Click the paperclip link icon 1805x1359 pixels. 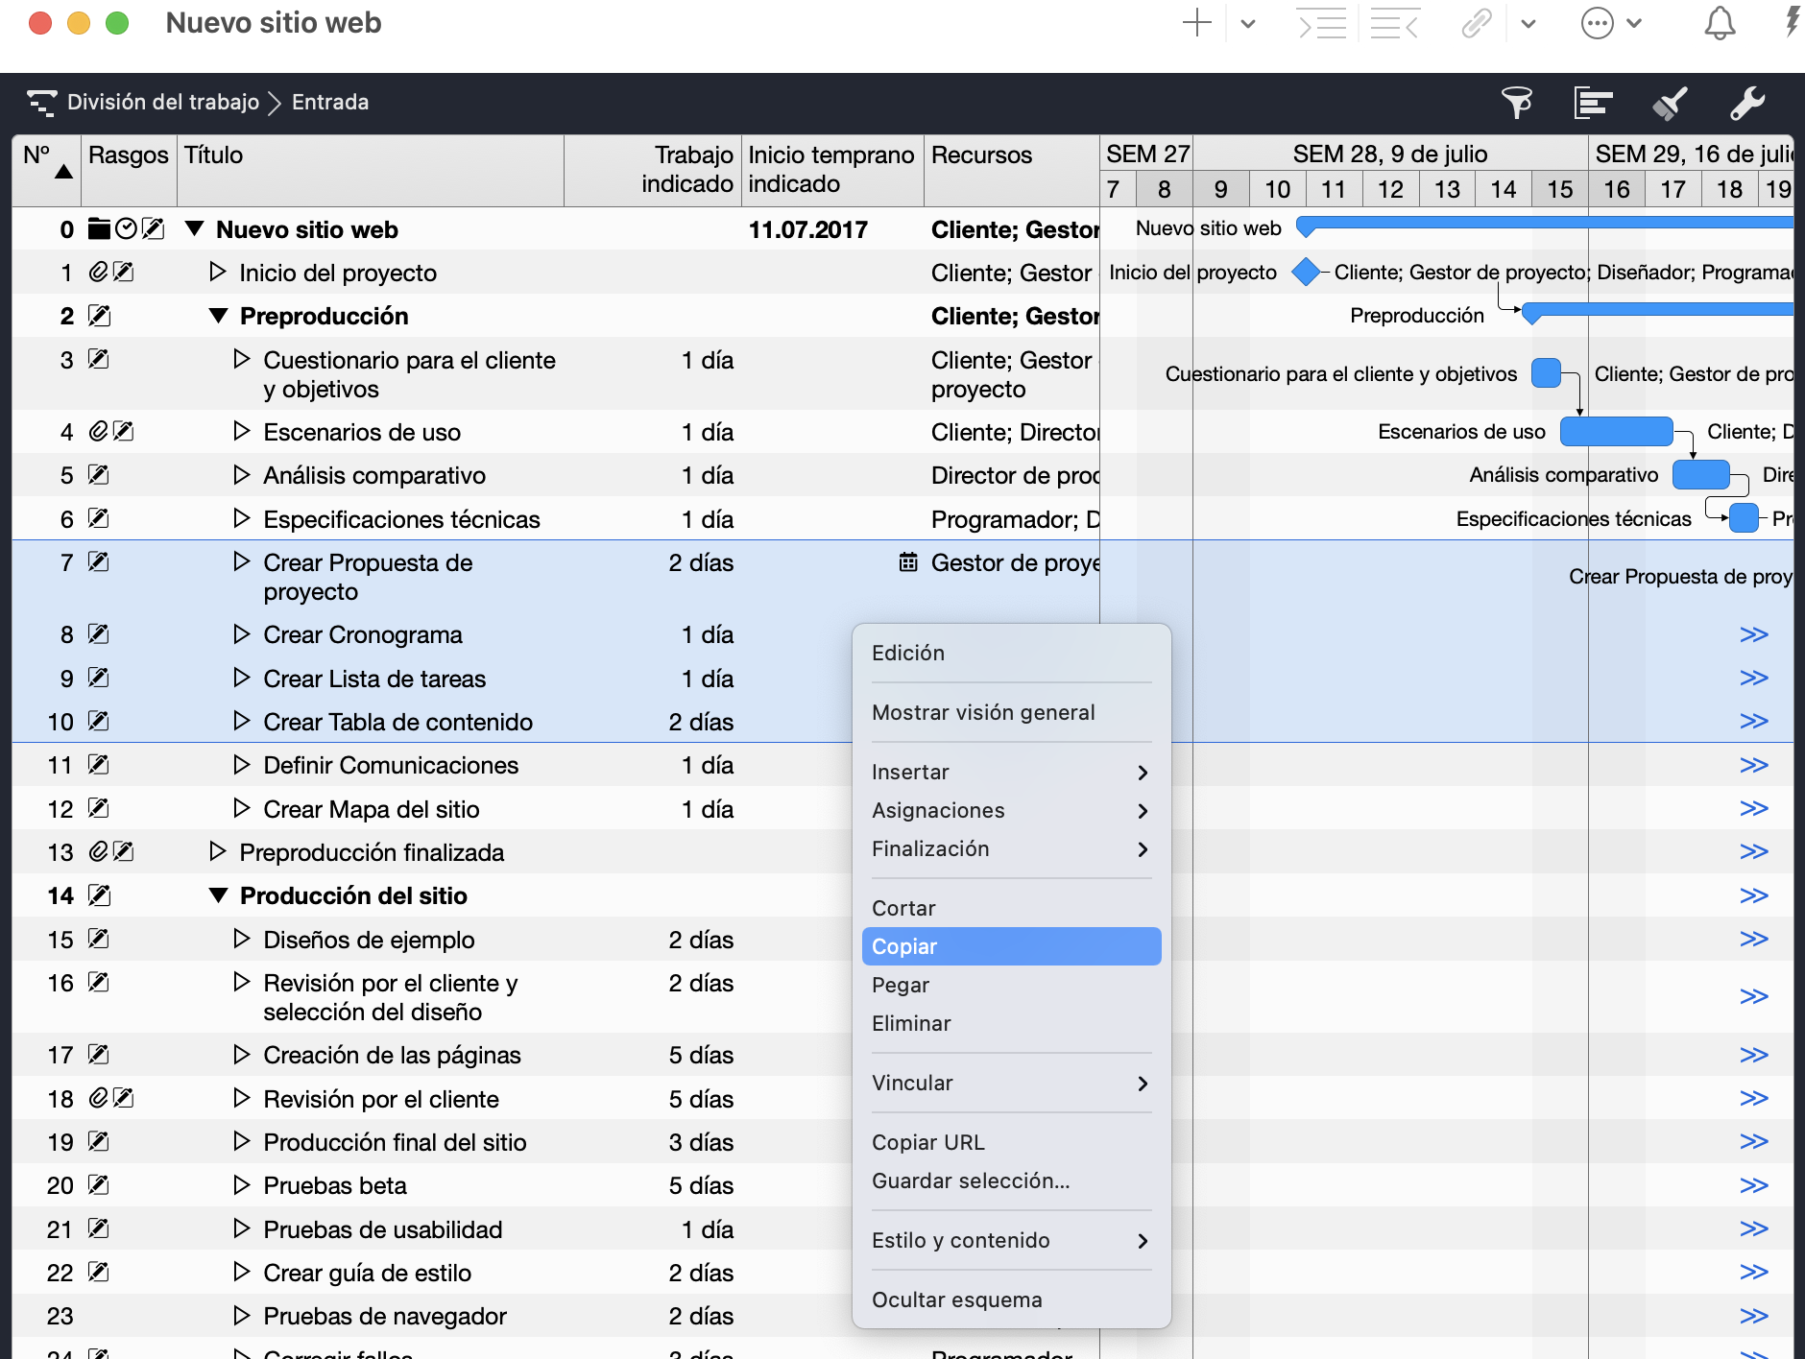click(x=1477, y=23)
